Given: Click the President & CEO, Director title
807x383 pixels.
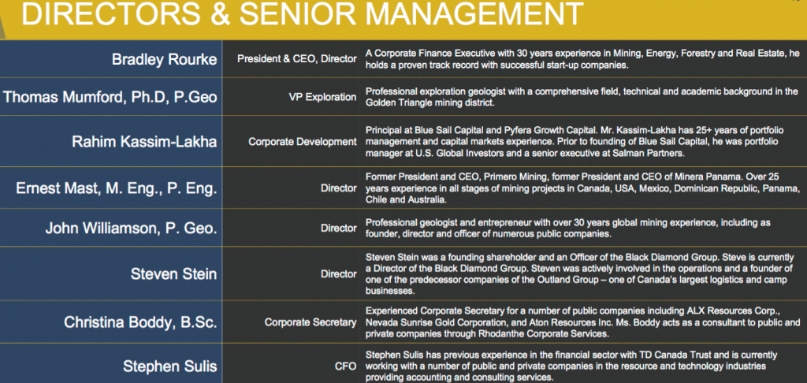Looking at the screenshot, I should (x=297, y=58).
